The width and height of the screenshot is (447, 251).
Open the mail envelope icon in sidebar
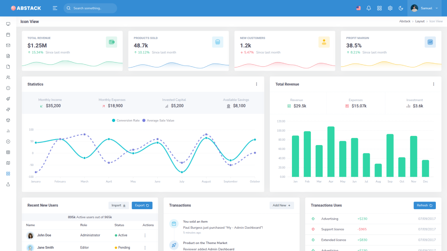[8, 45]
